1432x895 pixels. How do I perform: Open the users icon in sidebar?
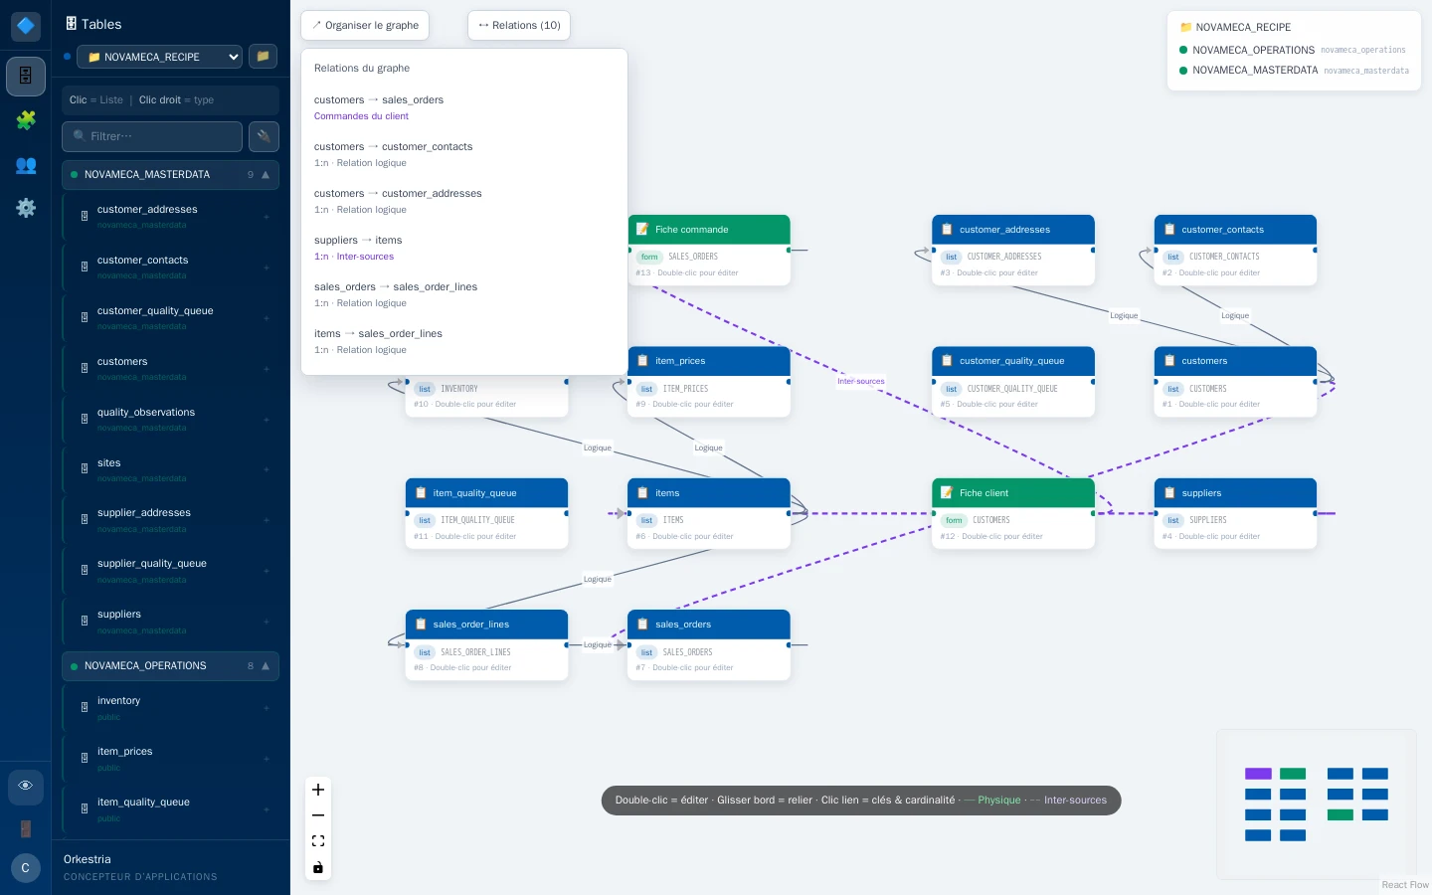tap(26, 165)
